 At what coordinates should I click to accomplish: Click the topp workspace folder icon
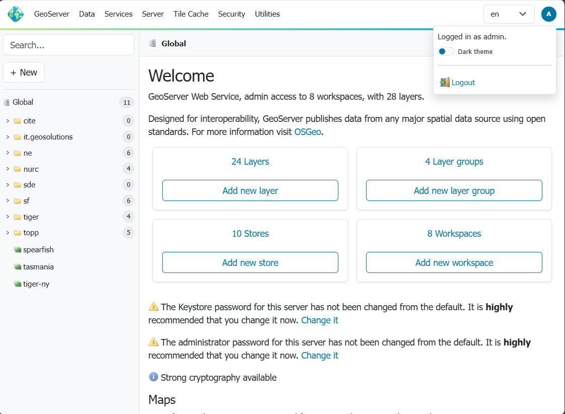pos(18,233)
